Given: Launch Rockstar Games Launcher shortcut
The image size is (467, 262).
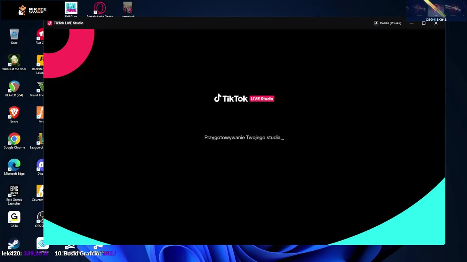Looking at the screenshot, I should click(x=38, y=65).
